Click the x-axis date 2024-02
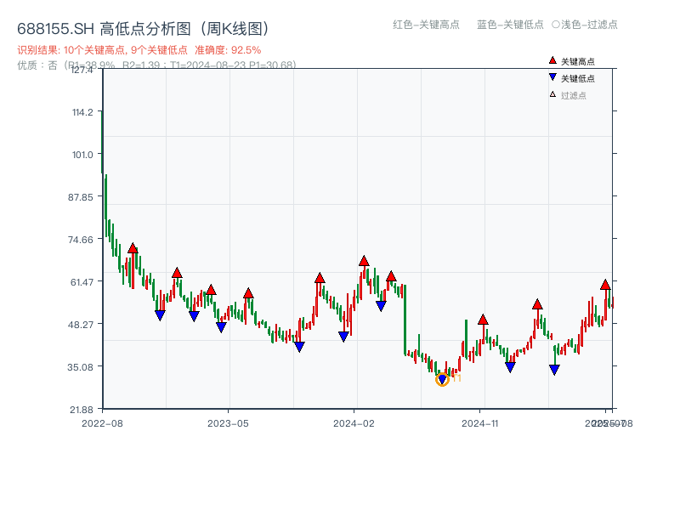680x510 pixels. coord(354,423)
